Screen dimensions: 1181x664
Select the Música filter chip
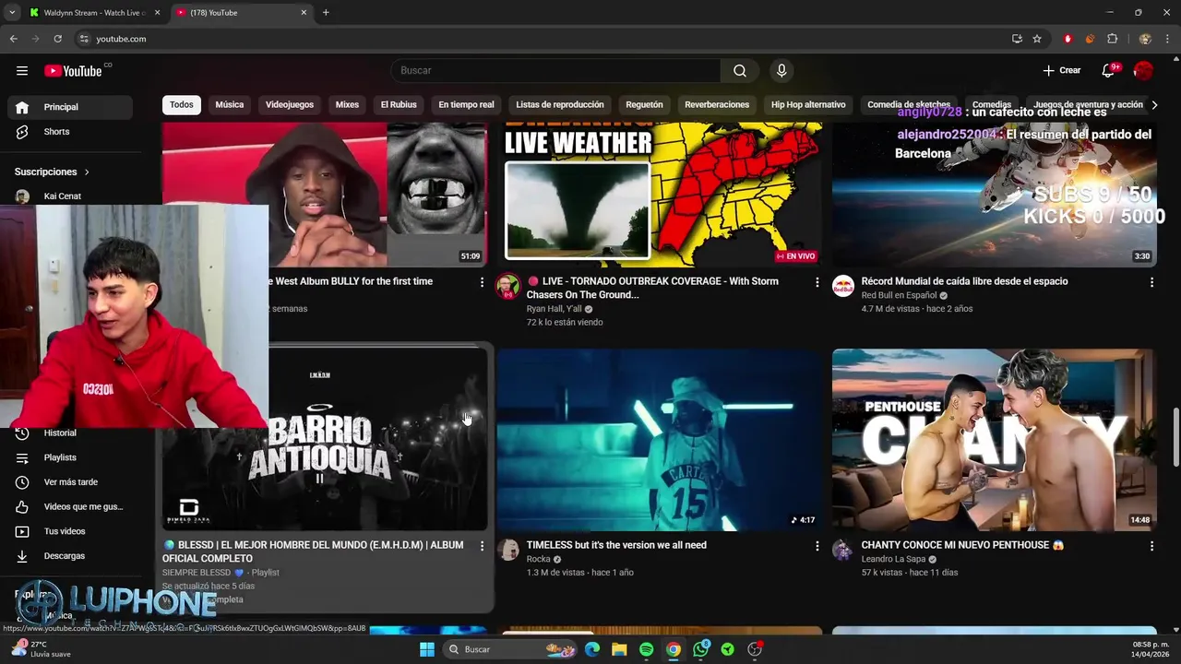tap(230, 105)
